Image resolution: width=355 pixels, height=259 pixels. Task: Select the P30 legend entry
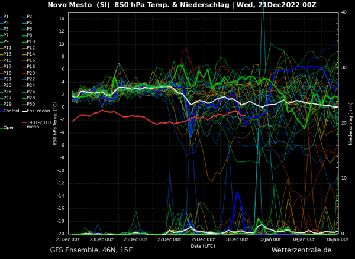(31, 104)
